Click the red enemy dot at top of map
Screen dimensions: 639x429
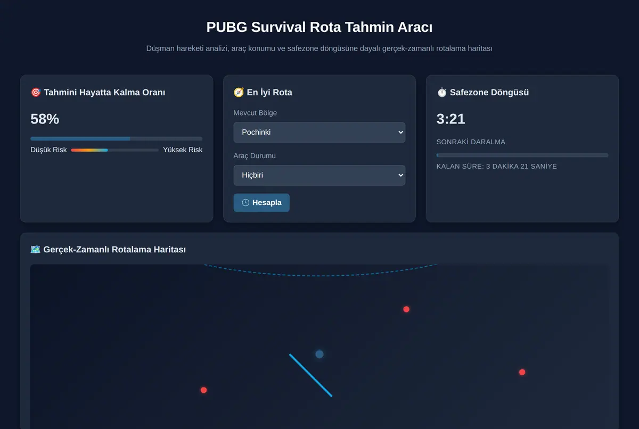coord(406,309)
